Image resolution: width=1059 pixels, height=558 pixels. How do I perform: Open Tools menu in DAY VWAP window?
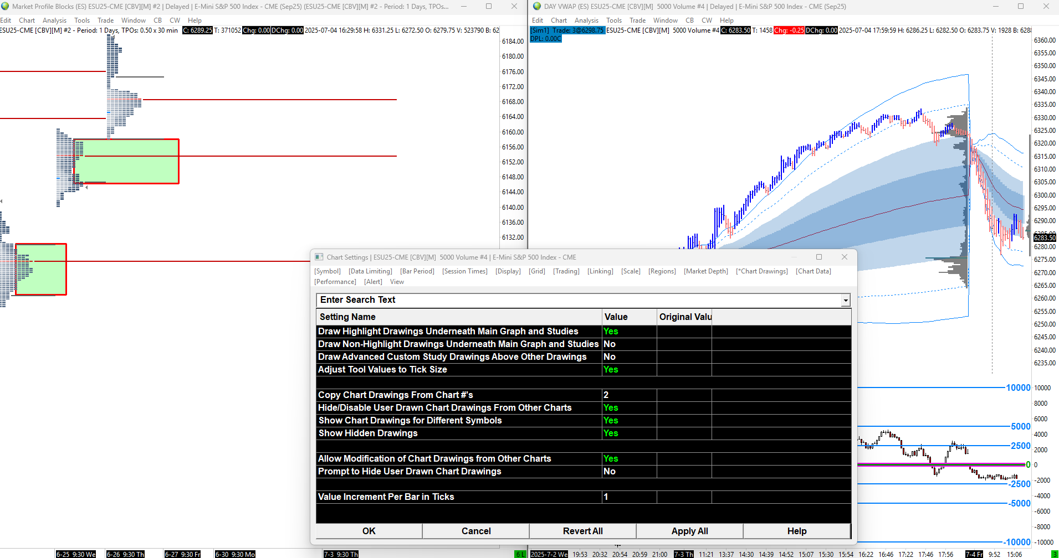(614, 20)
